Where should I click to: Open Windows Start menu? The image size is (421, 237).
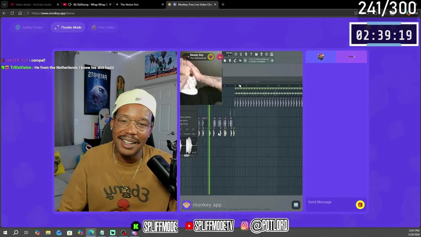point(5,233)
